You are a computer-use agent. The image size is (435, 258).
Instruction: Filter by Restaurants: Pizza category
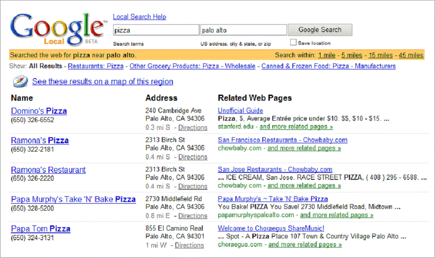96,66
